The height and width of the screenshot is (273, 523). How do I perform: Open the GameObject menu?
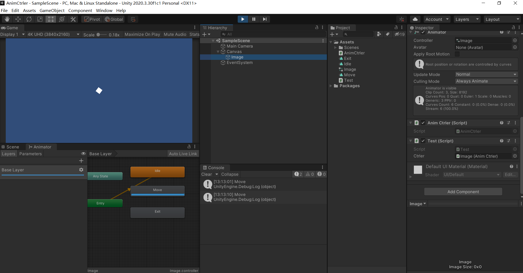coord(52,10)
